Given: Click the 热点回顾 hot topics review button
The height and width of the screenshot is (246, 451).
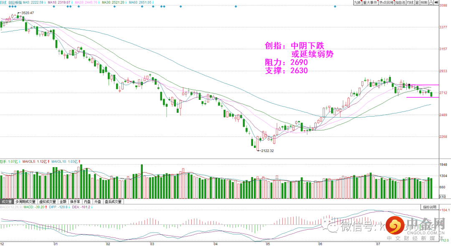Looking at the screenshot, I should [x=386, y=3].
